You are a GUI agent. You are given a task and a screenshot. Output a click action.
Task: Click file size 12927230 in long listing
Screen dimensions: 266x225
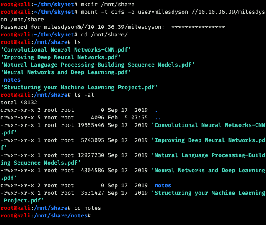91,155
